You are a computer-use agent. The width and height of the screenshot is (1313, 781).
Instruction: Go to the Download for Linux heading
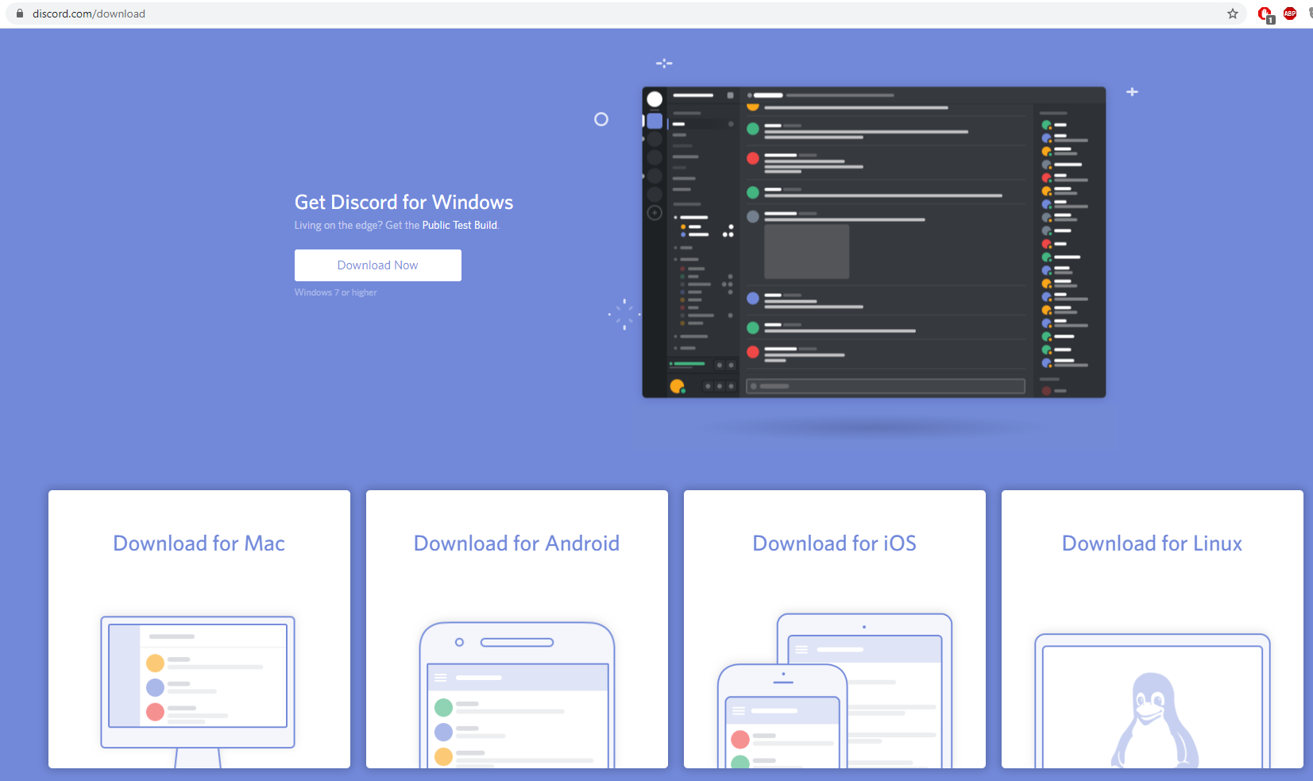(1152, 543)
